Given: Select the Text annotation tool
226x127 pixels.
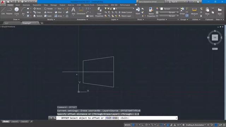Looking at the screenshot, I should point(73,11).
